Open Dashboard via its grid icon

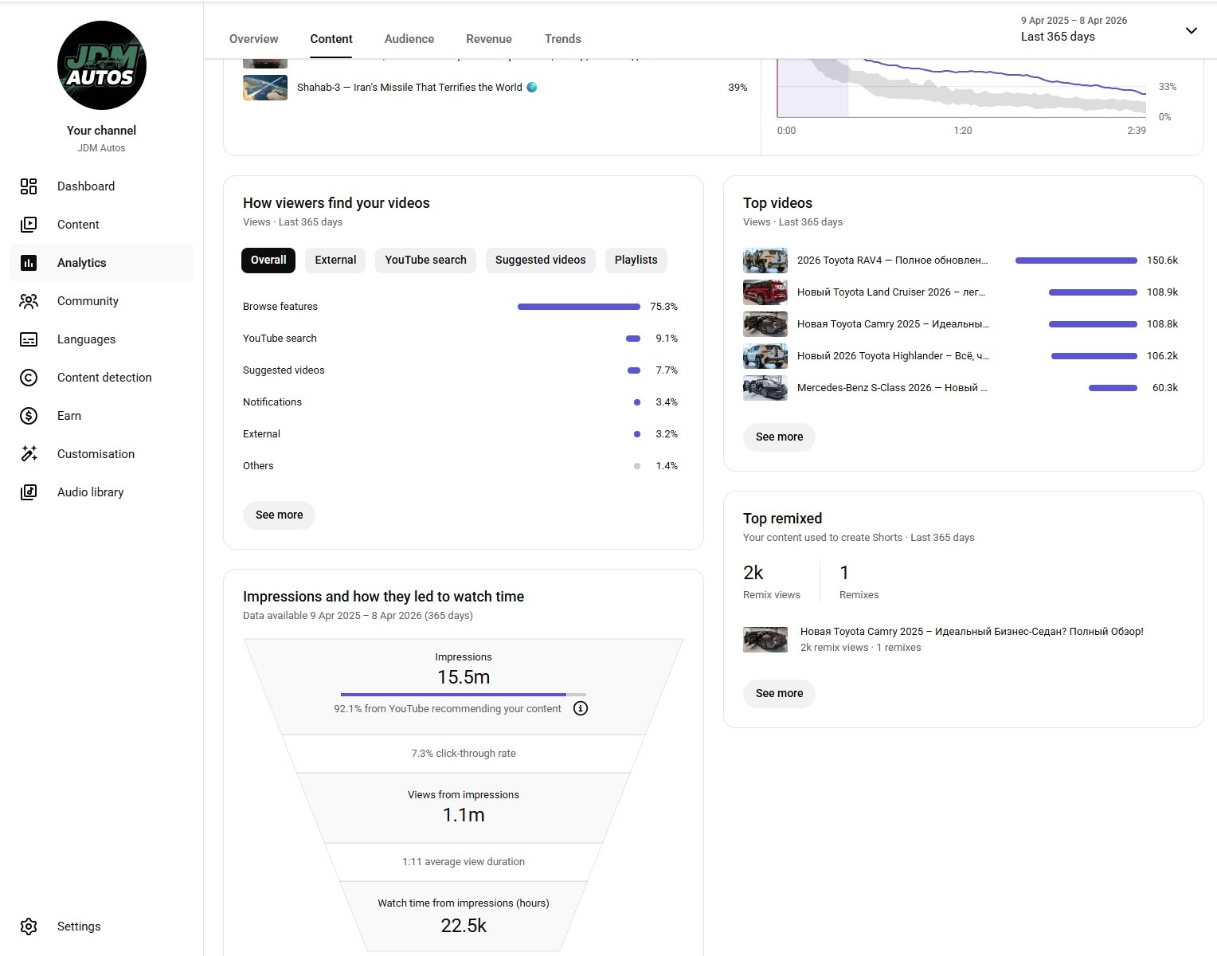click(29, 186)
